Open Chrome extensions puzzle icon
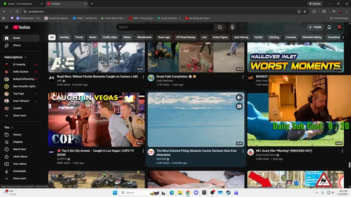Screen dimensions: 351x197 pos(314,11)
